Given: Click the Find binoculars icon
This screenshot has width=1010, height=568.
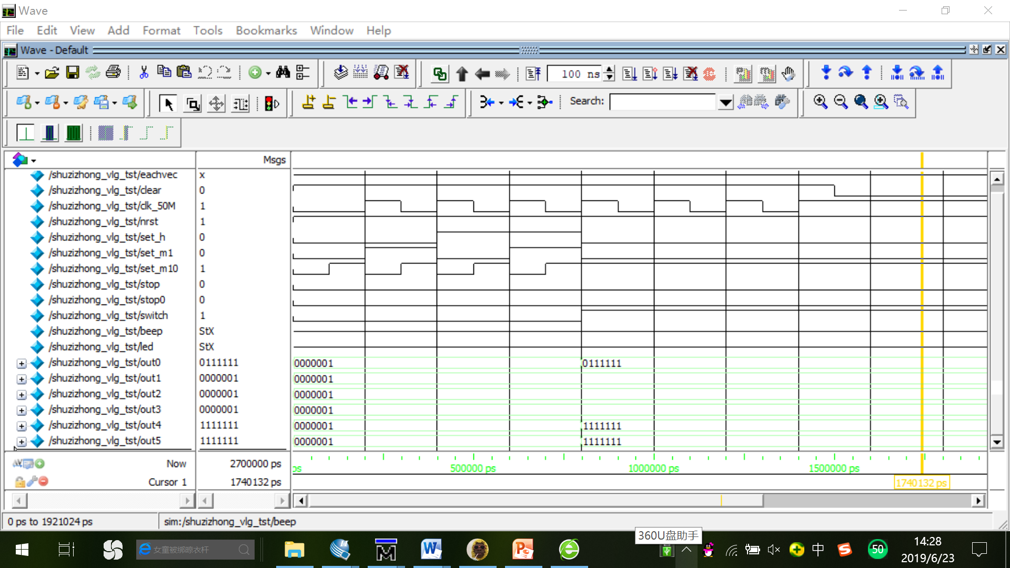Looking at the screenshot, I should (x=283, y=73).
